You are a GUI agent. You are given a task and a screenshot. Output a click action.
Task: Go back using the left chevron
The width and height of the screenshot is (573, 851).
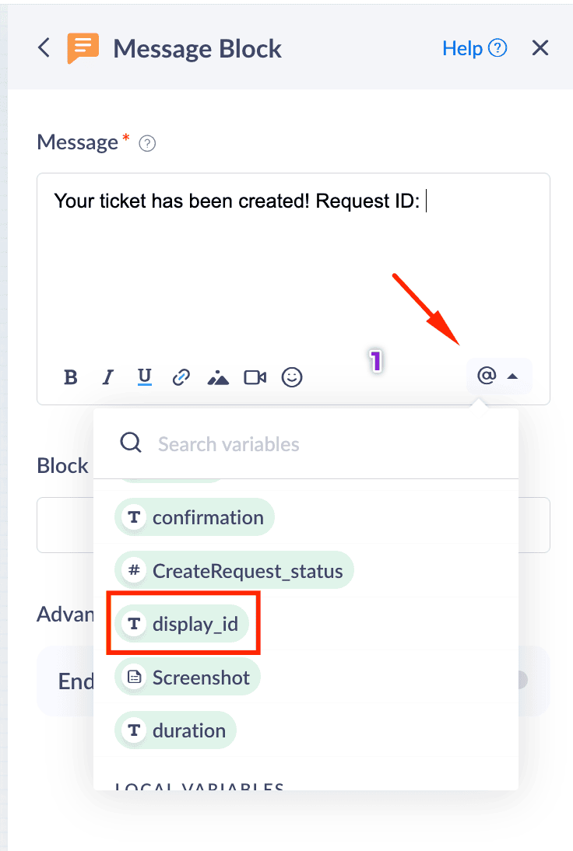(x=44, y=48)
